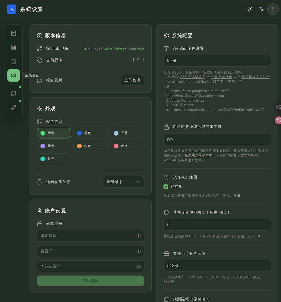This screenshot has height=302, width=281.
Task: Select the 蓝色 color scheme option
Action: click(90, 133)
